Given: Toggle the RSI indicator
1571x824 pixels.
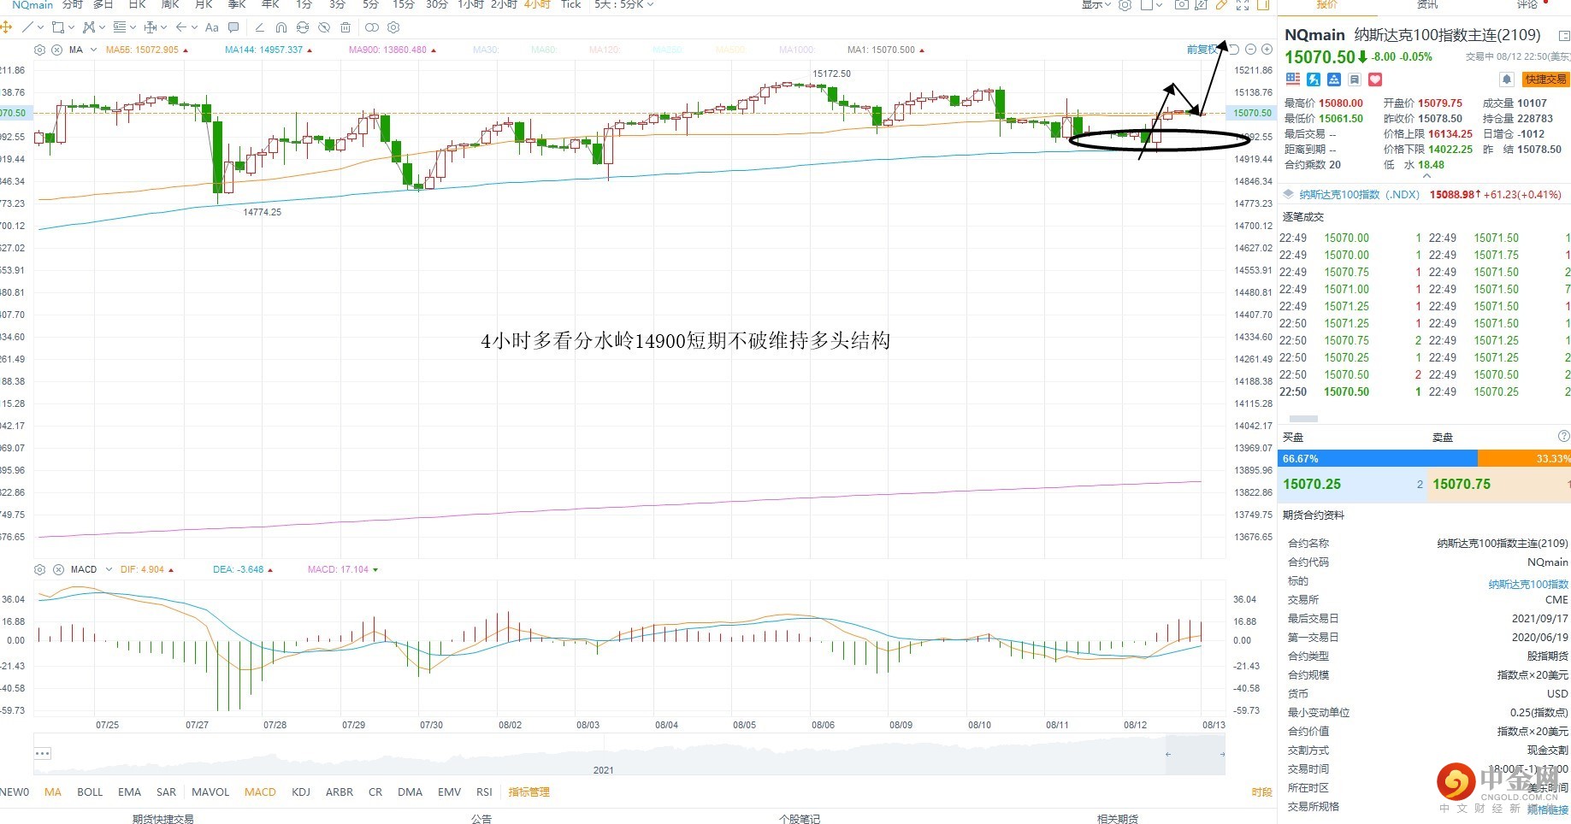Looking at the screenshot, I should [x=485, y=792].
